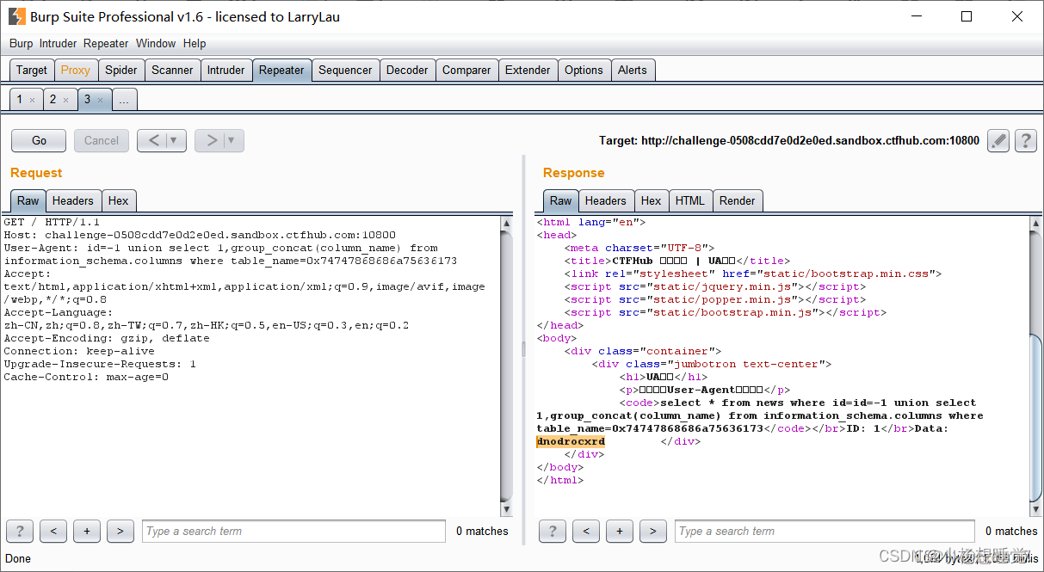Switch to the Target tab
1044x572 pixels.
(x=32, y=70)
